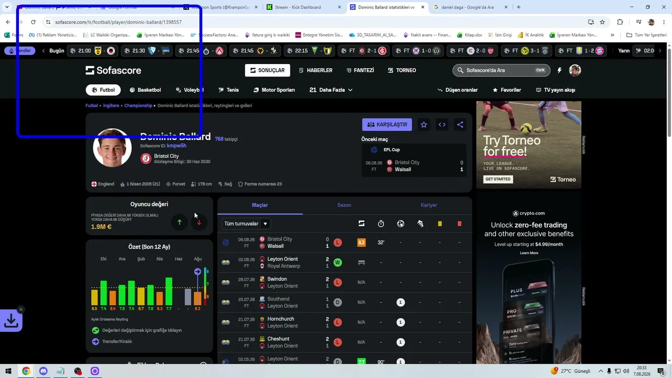Switch to the Maçlar tab
The height and width of the screenshot is (378, 672).
click(260, 205)
